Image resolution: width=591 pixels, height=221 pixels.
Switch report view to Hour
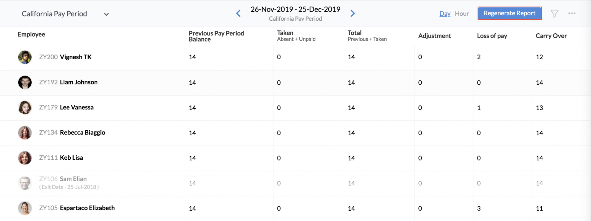point(462,14)
